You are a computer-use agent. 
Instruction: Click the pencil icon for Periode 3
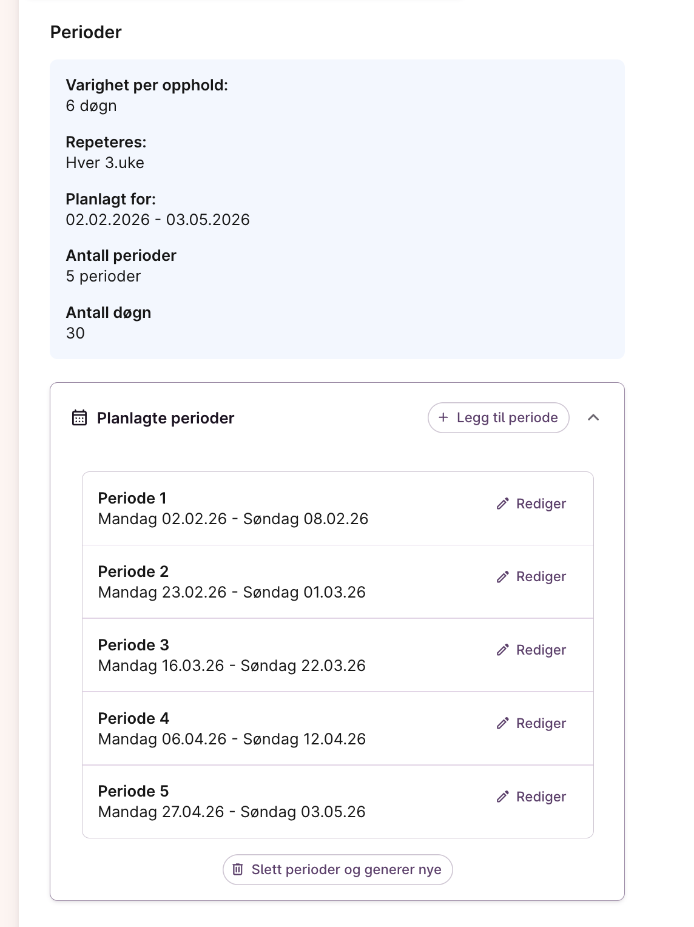coord(502,650)
